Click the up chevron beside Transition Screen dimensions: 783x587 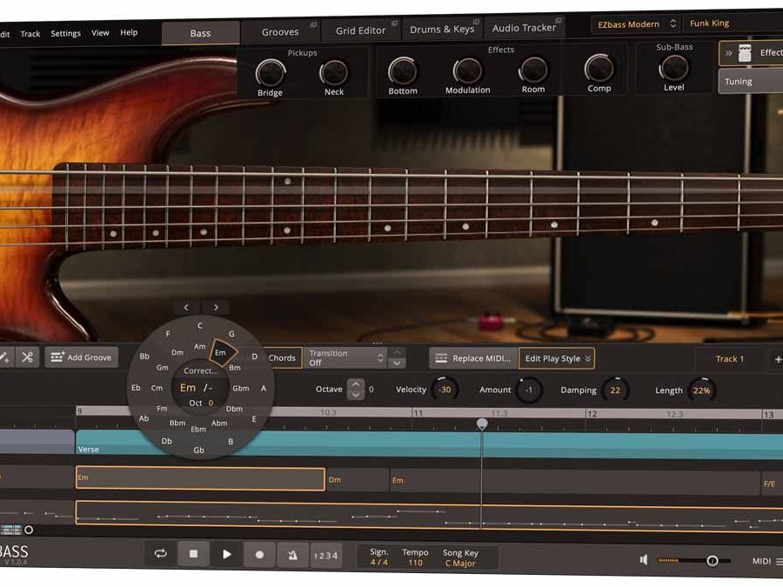click(397, 352)
